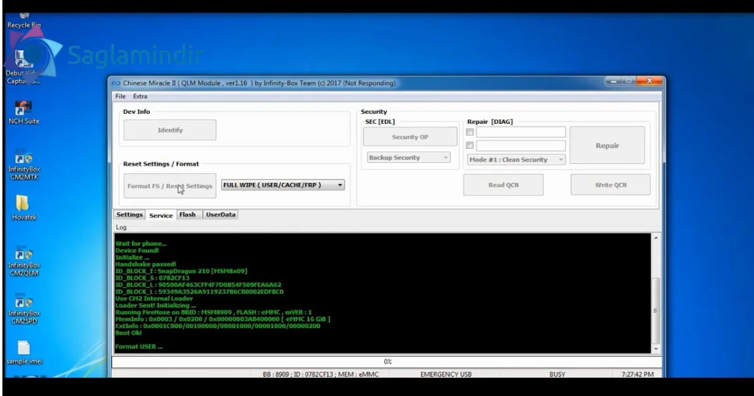Open the File menu
This screenshot has width=754, height=396.
point(120,96)
